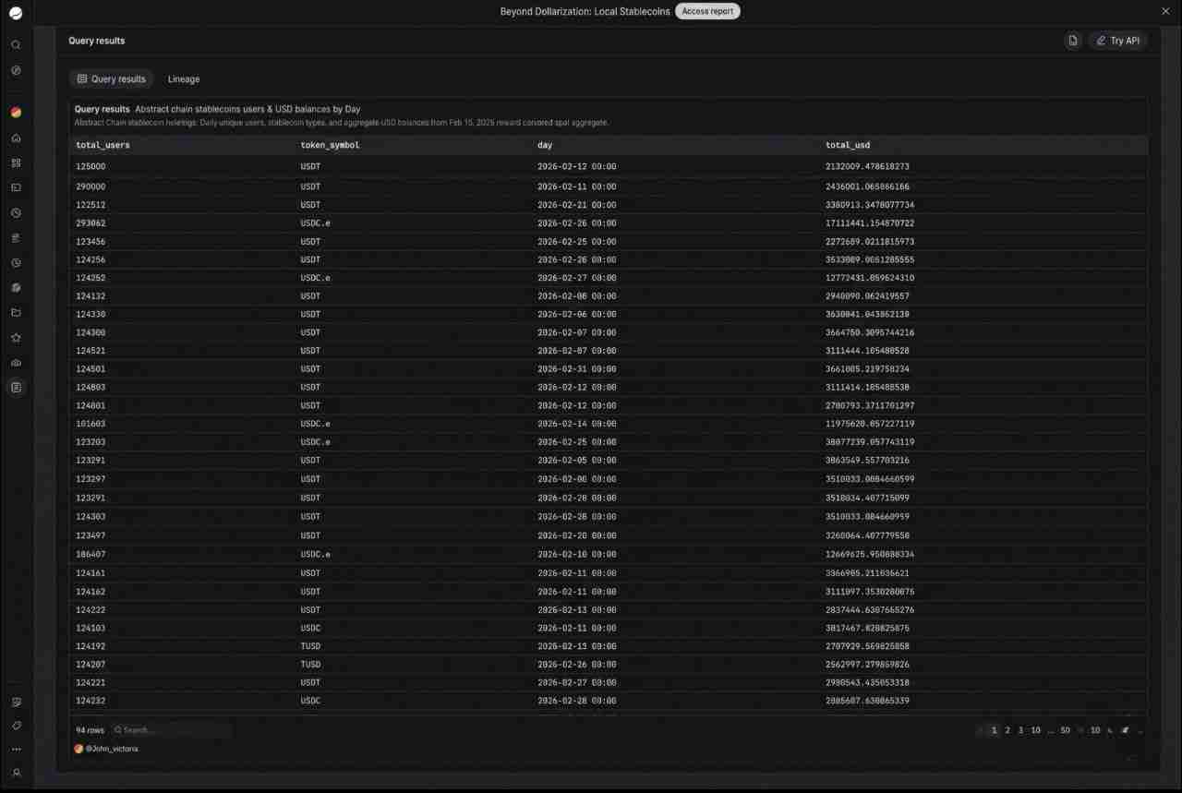Click the clock history icon in sidebar
The height and width of the screenshot is (793, 1182).
pos(16,263)
